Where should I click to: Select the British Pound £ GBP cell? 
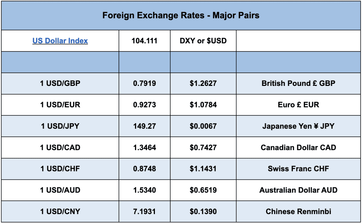click(x=298, y=83)
